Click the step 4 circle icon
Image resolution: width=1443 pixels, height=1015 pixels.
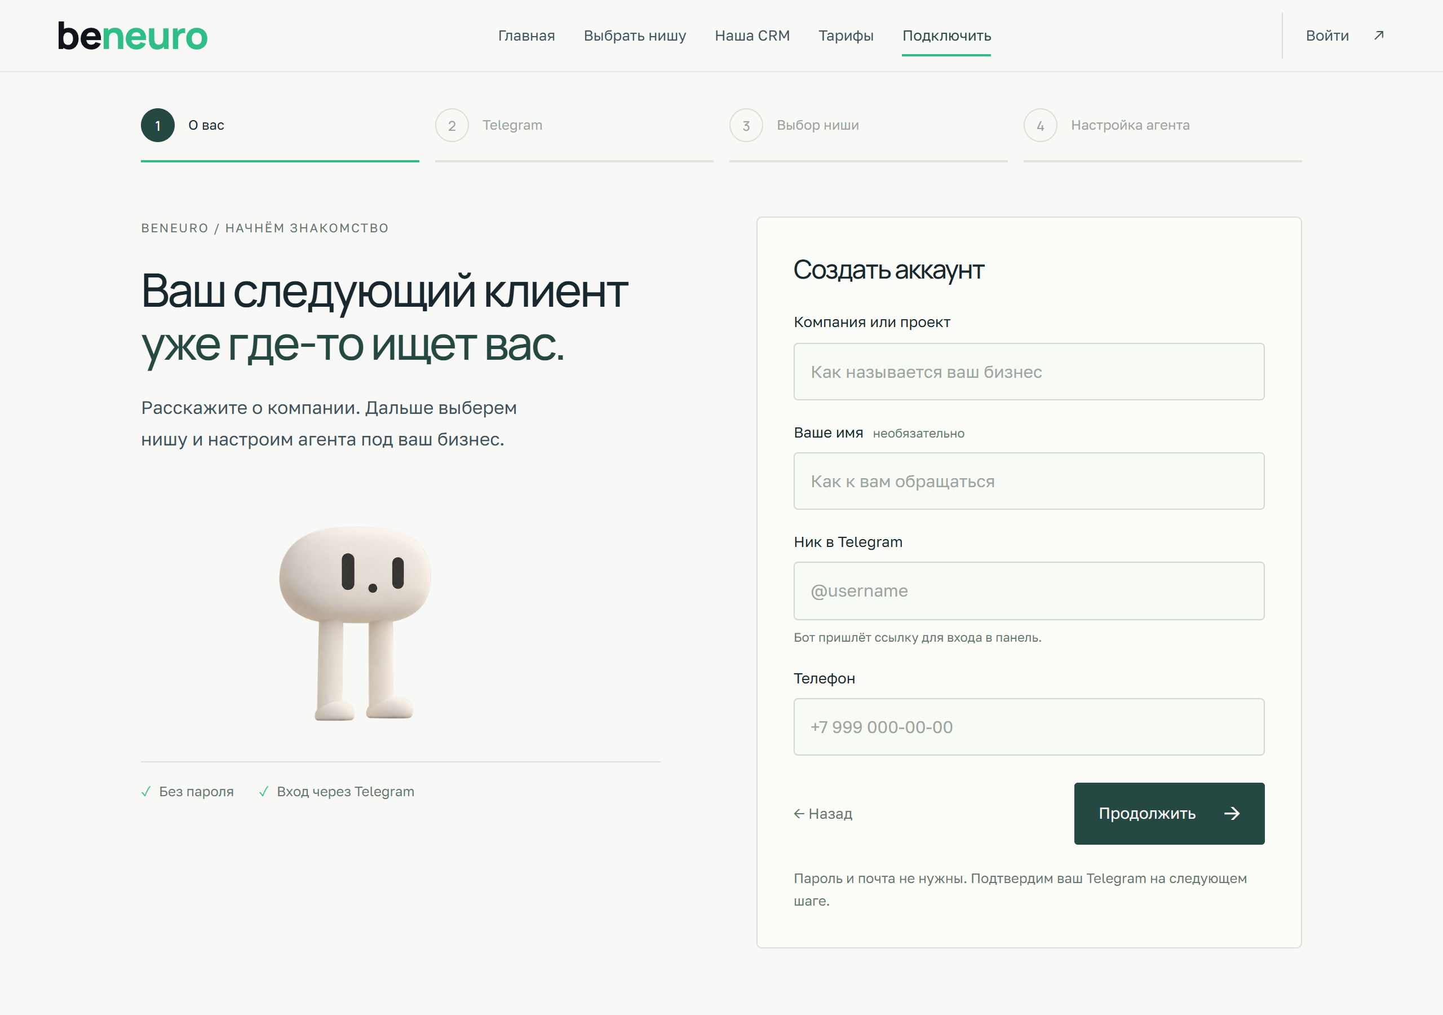1040,125
